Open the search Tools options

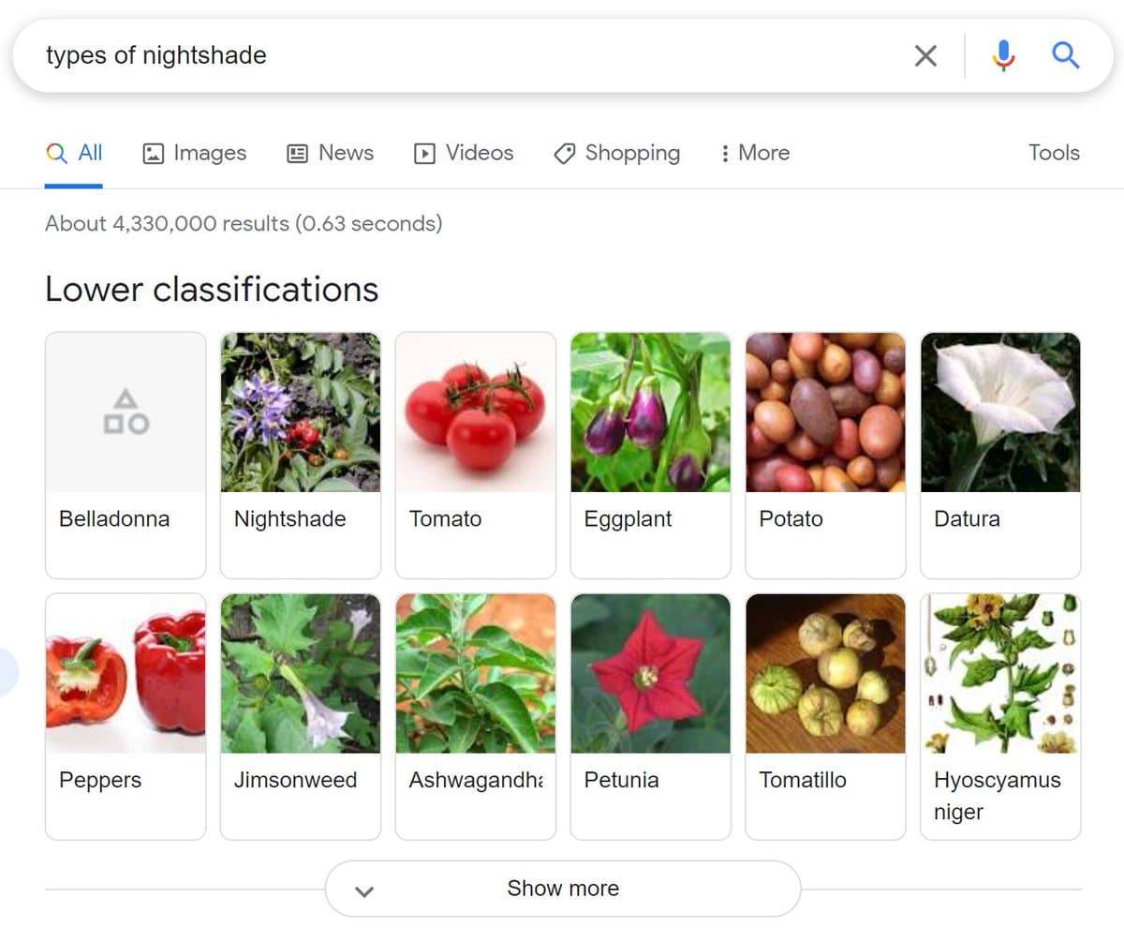tap(1054, 153)
